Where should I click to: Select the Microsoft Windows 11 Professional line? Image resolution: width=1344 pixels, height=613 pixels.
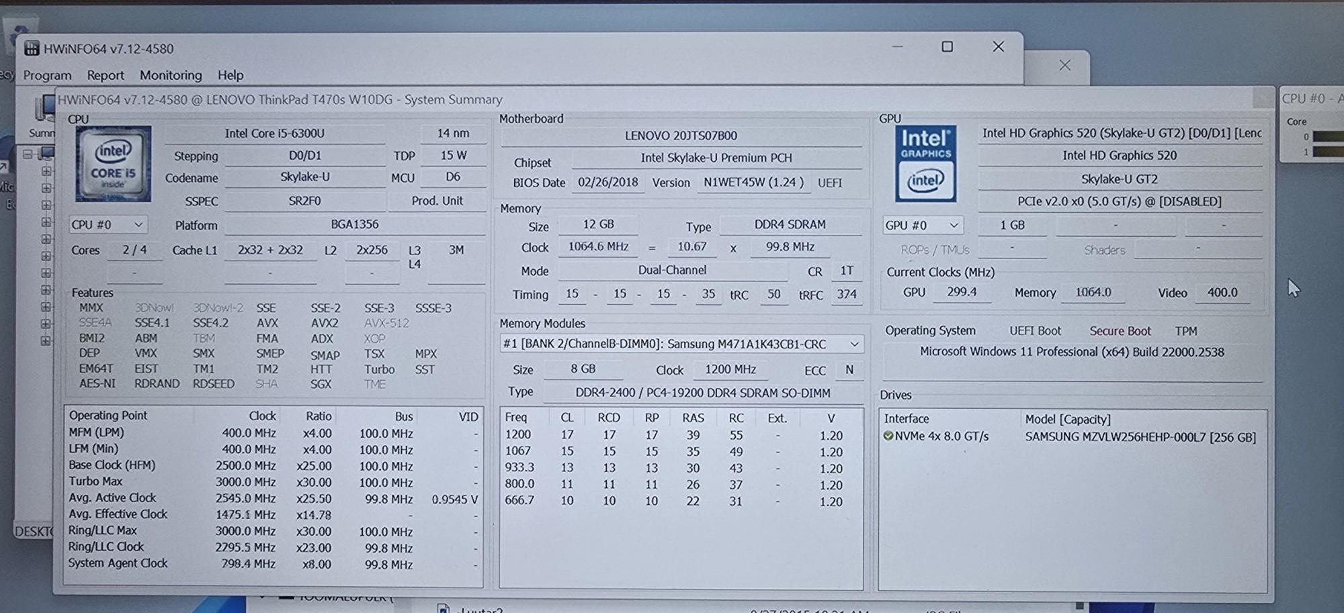(x=1072, y=352)
